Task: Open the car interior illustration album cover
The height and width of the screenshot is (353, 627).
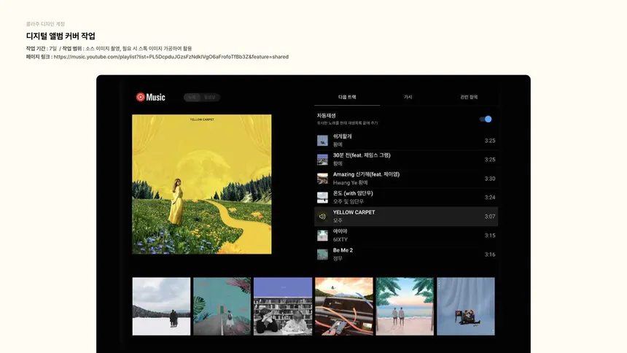Action: pyautogui.click(x=344, y=306)
